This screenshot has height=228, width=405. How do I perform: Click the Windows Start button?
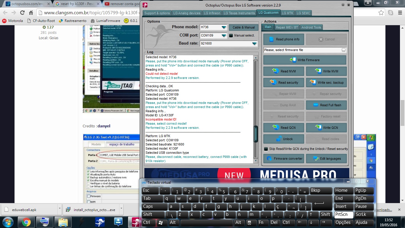click(8, 222)
